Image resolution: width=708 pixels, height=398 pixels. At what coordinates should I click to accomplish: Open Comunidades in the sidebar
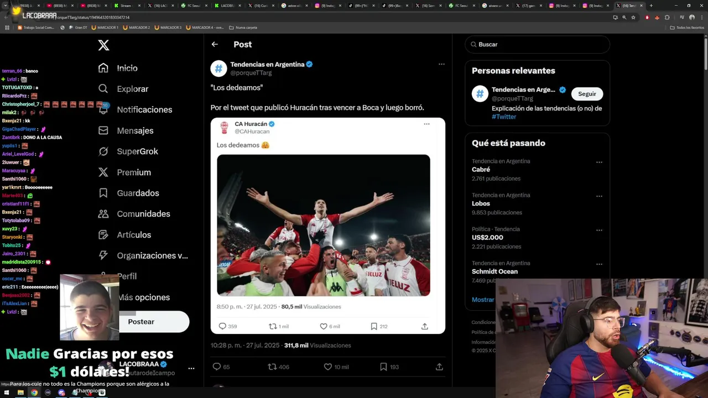(134, 214)
